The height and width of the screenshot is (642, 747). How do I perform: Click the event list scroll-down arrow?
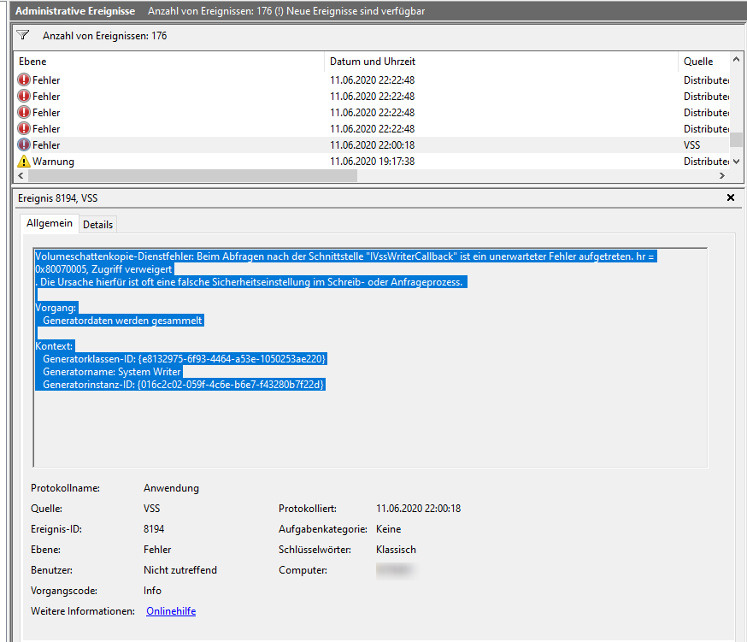[736, 162]
